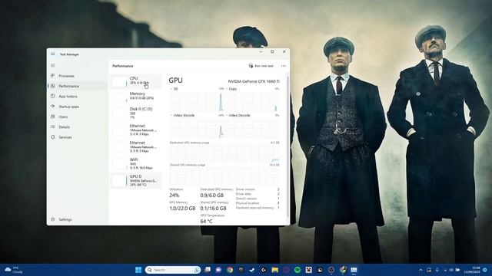Click the 1.0/22.0 GB GPU memory value
Screen dimensions: 492x276
pos(182,208)
